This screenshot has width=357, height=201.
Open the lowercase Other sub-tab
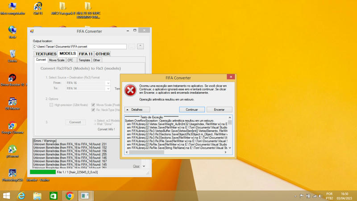tap(96, 60)
